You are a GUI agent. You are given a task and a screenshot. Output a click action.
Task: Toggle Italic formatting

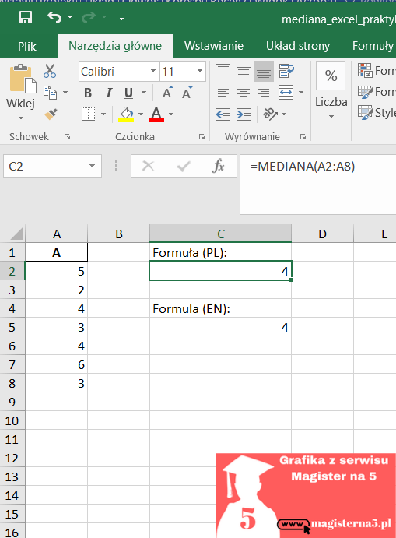click(109, 93)
